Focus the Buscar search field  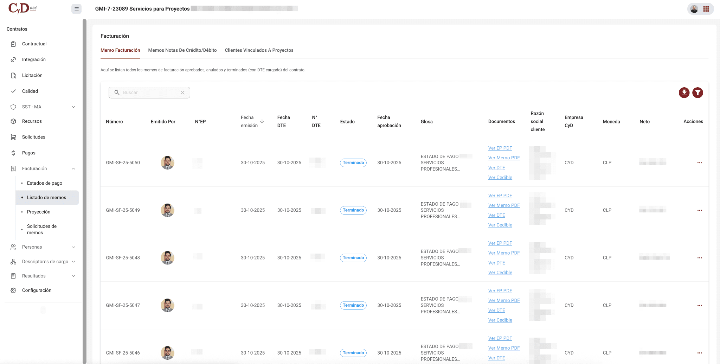click(149, 92)
